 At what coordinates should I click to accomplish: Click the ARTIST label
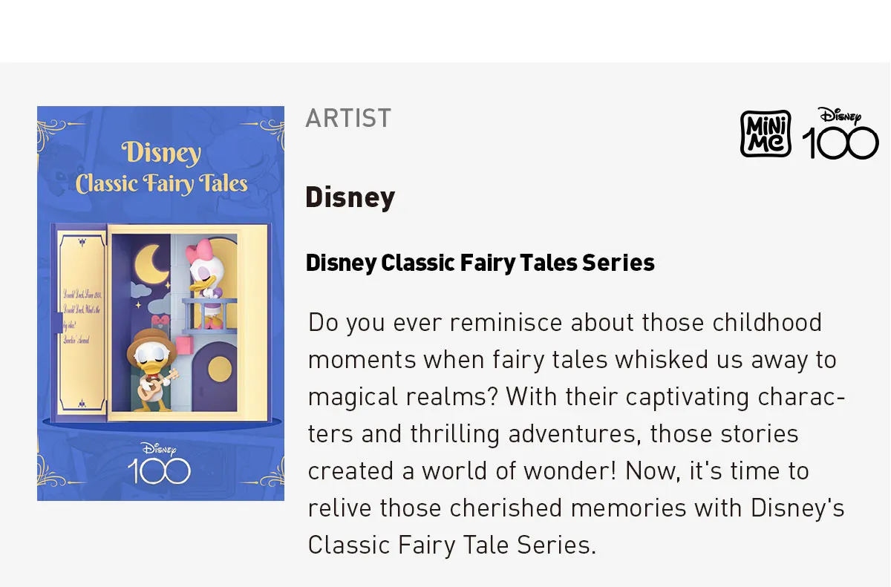[x=348, y=118]
